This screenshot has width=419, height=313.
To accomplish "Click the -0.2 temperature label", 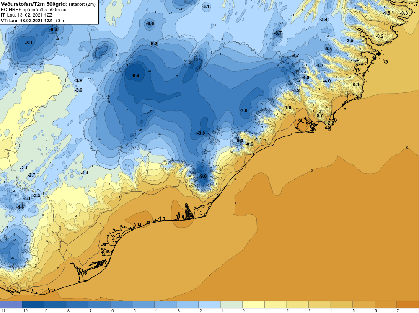I will [380, 36].
